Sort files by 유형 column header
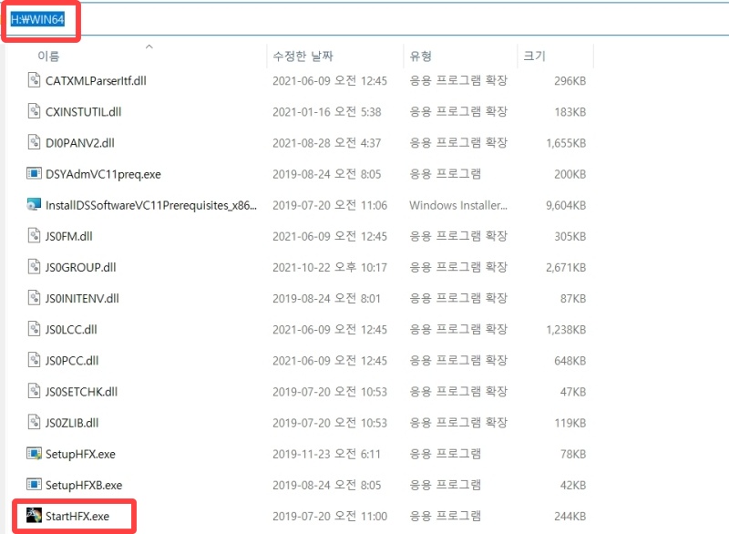 [x=421, y=56]
